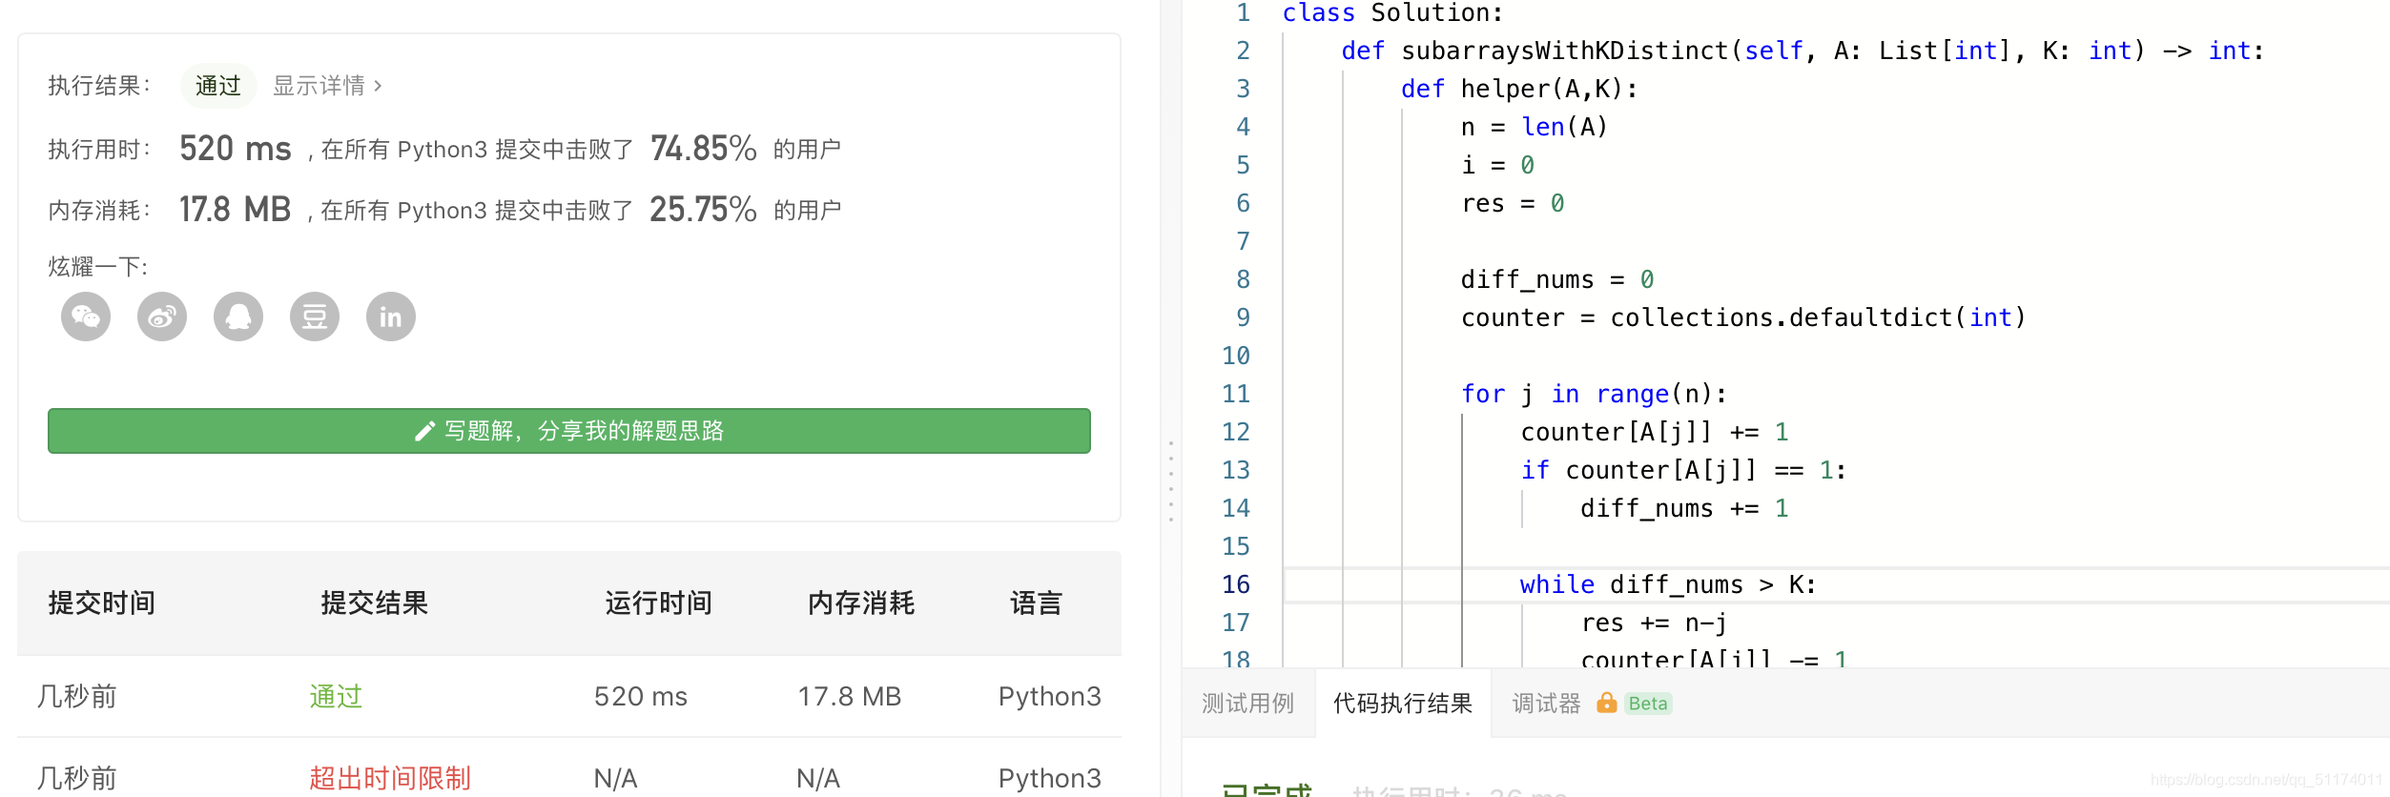
Task: Click the Beta label badge
Action: click(x=1648, y=704)
